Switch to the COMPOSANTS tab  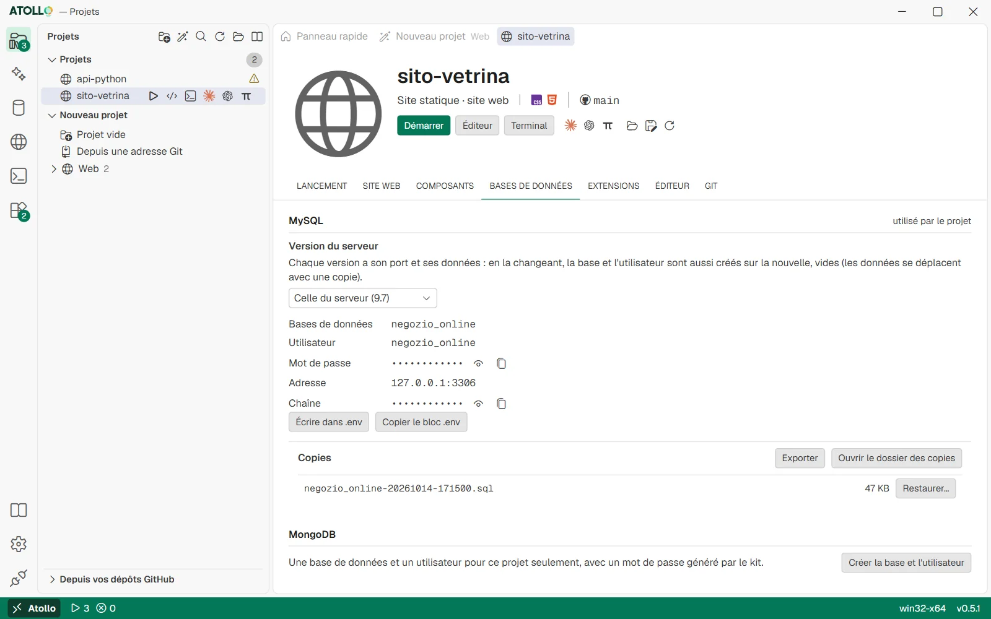coord(445,186)
